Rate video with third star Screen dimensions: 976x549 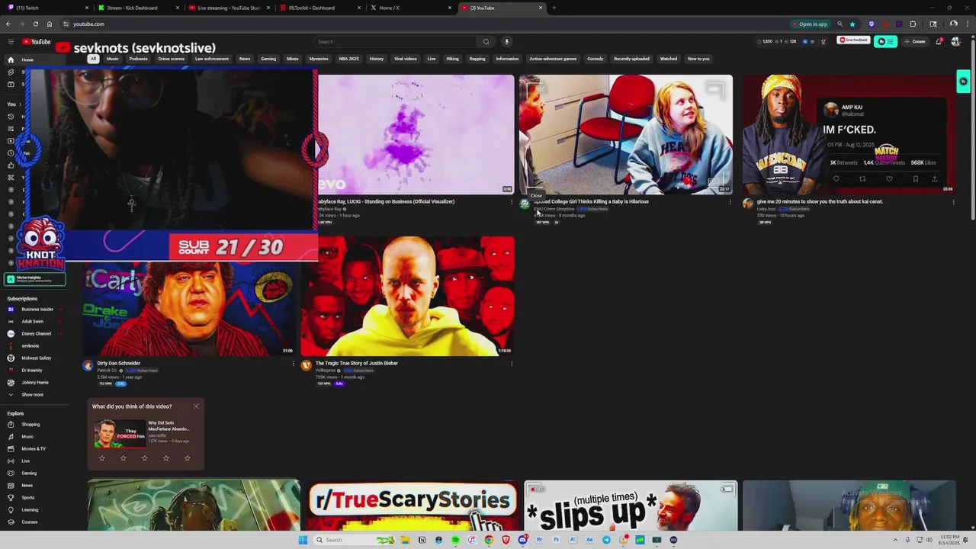coord(145,458)
